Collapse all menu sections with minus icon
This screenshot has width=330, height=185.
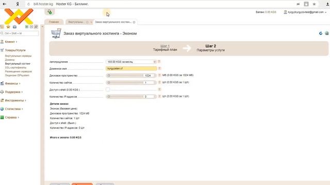31,27
